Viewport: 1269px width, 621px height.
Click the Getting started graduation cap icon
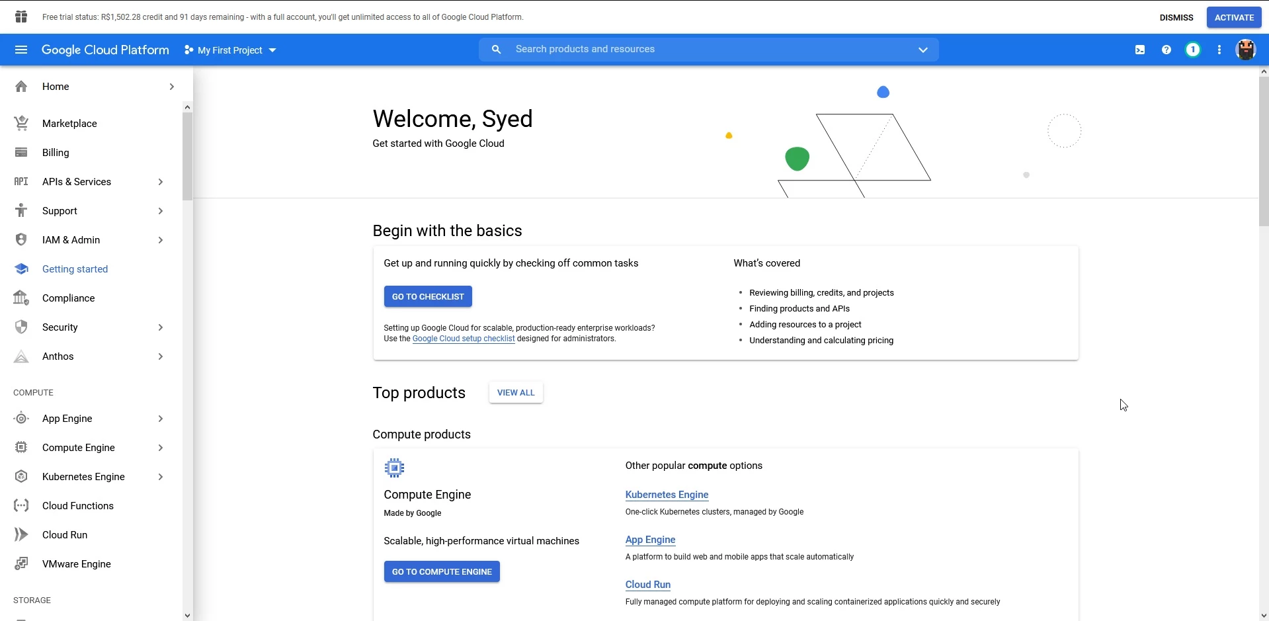coord(21,269)
